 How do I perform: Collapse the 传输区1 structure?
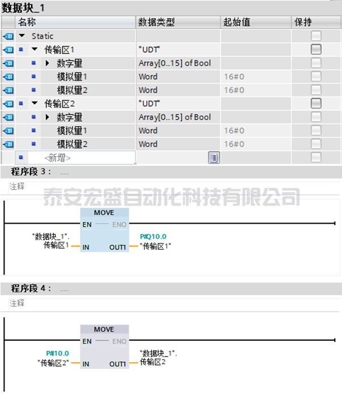pos(35,49)
